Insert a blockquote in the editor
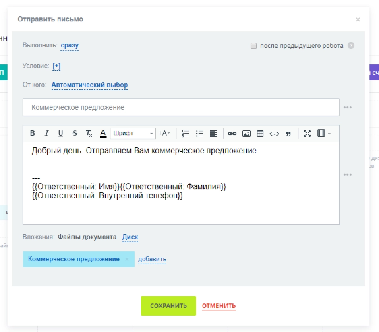The image size is (379, 332). tap(288, 134)
